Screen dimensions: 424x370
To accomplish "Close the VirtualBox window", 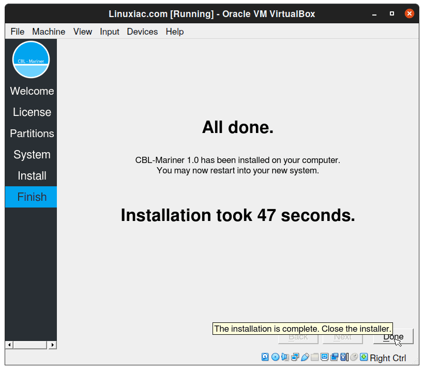I will [410, 13].
